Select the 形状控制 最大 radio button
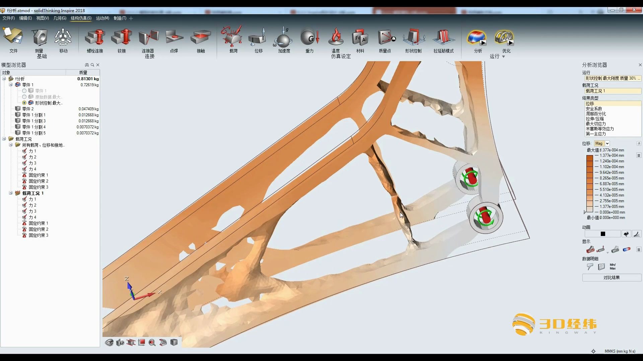The width and height of the screenshot is (643, 361). [24, 103]
